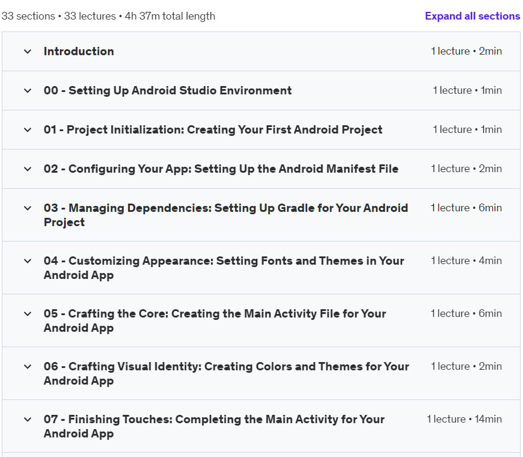
Task: Expand chevron for 00 - Setting Up Android Studio
Action: tap(28, 90)
